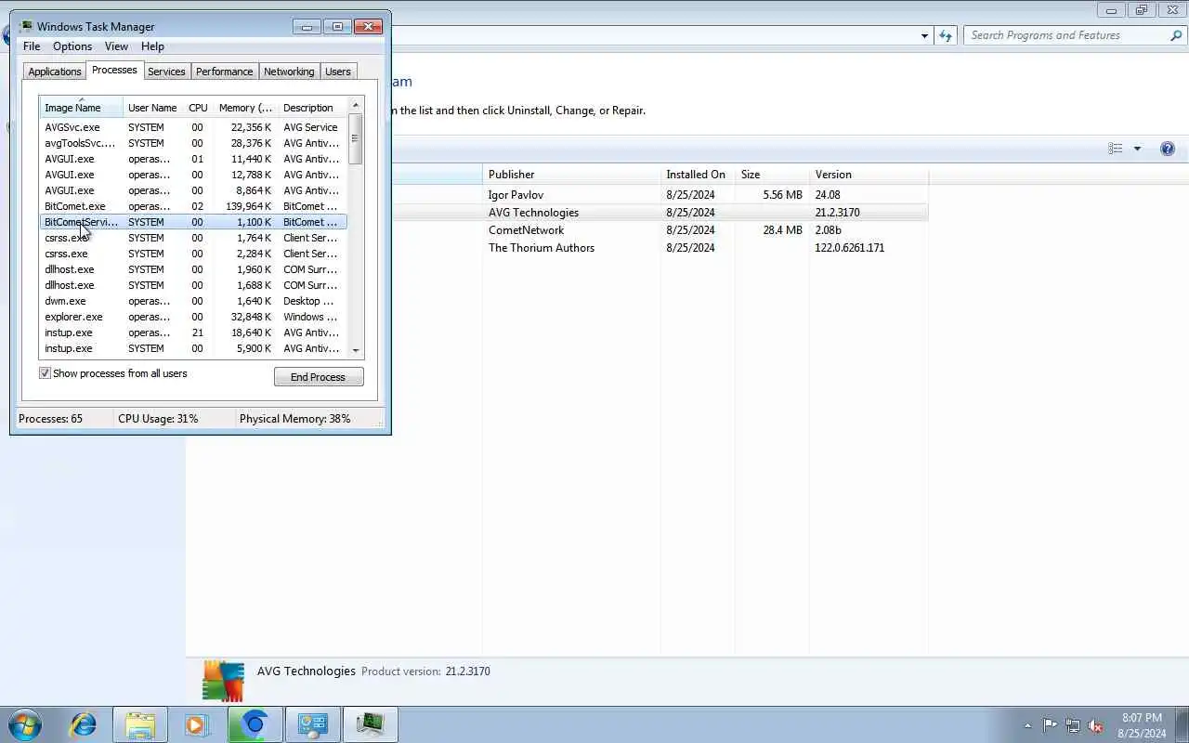Open the View menu in Task Manager
The image size is (1189, 743).
[116, 46]
